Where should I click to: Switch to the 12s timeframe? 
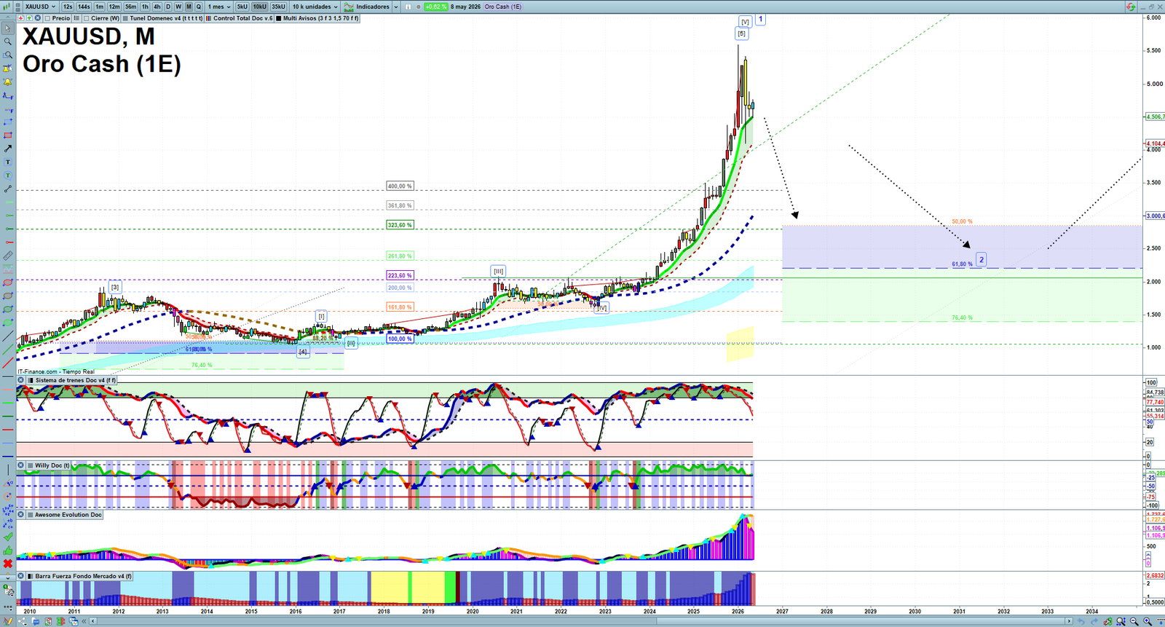tap(68, 7)
